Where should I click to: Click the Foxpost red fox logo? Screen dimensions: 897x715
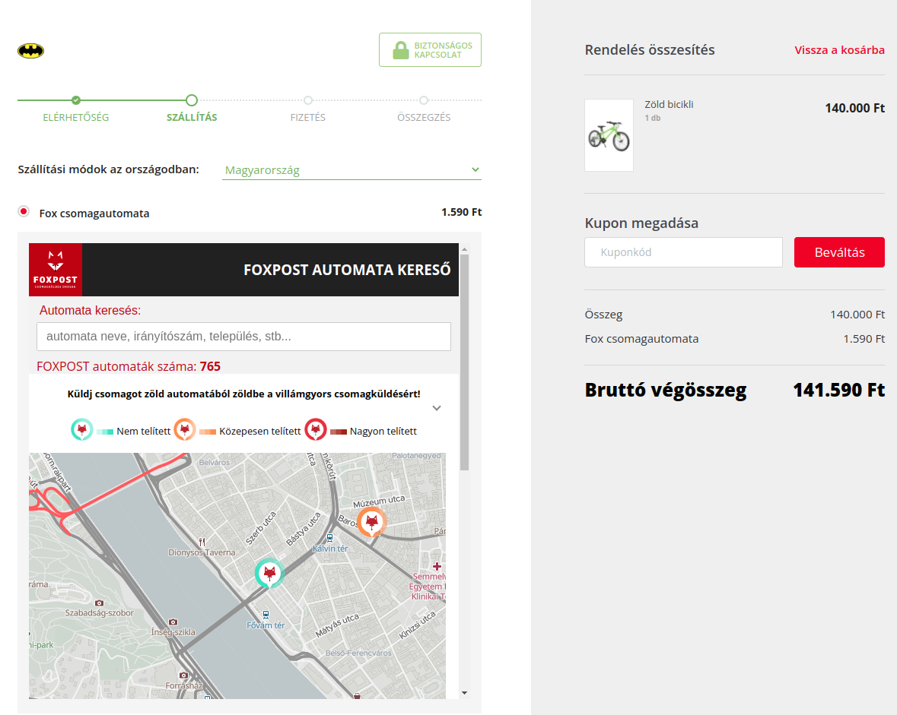coord(56,270)
